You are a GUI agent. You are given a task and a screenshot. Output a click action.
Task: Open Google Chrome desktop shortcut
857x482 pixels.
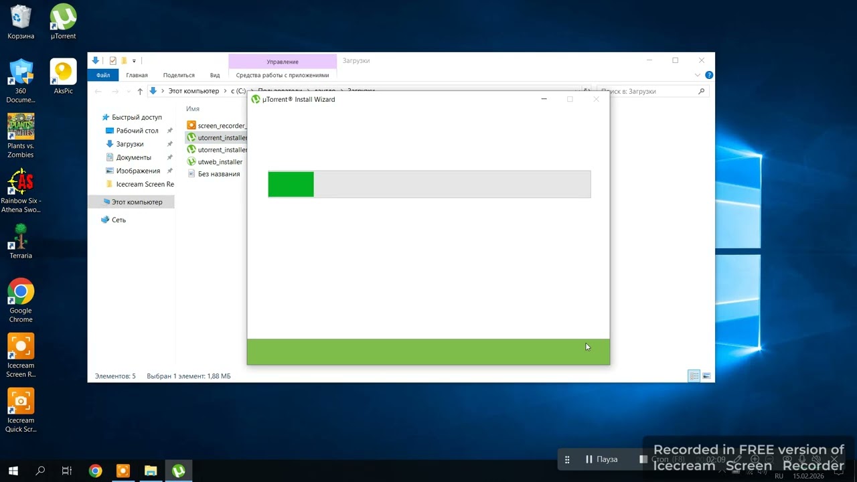click(21, 301)
